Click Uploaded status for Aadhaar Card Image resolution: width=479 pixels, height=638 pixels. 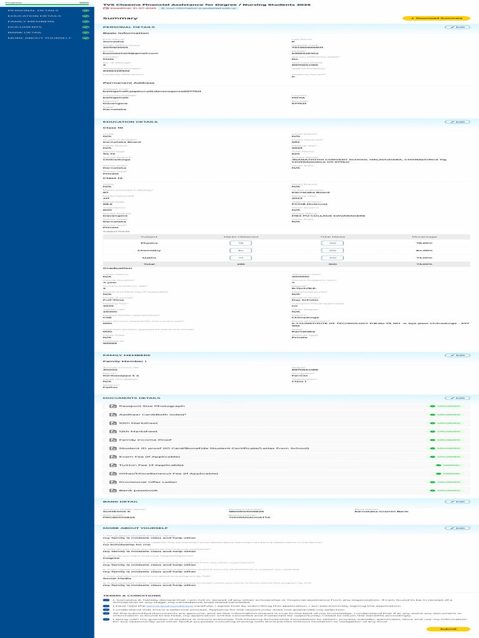445,414
